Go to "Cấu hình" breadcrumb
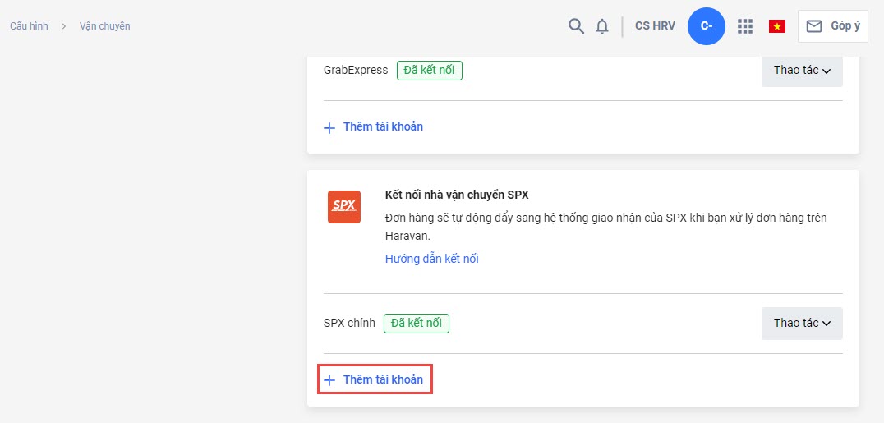884x423 pixels. (29, 26)
